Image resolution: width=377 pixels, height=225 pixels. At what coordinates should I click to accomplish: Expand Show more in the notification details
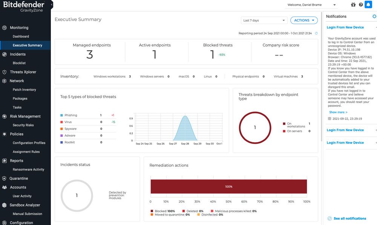pyautogui.click(x=337, y=112)
